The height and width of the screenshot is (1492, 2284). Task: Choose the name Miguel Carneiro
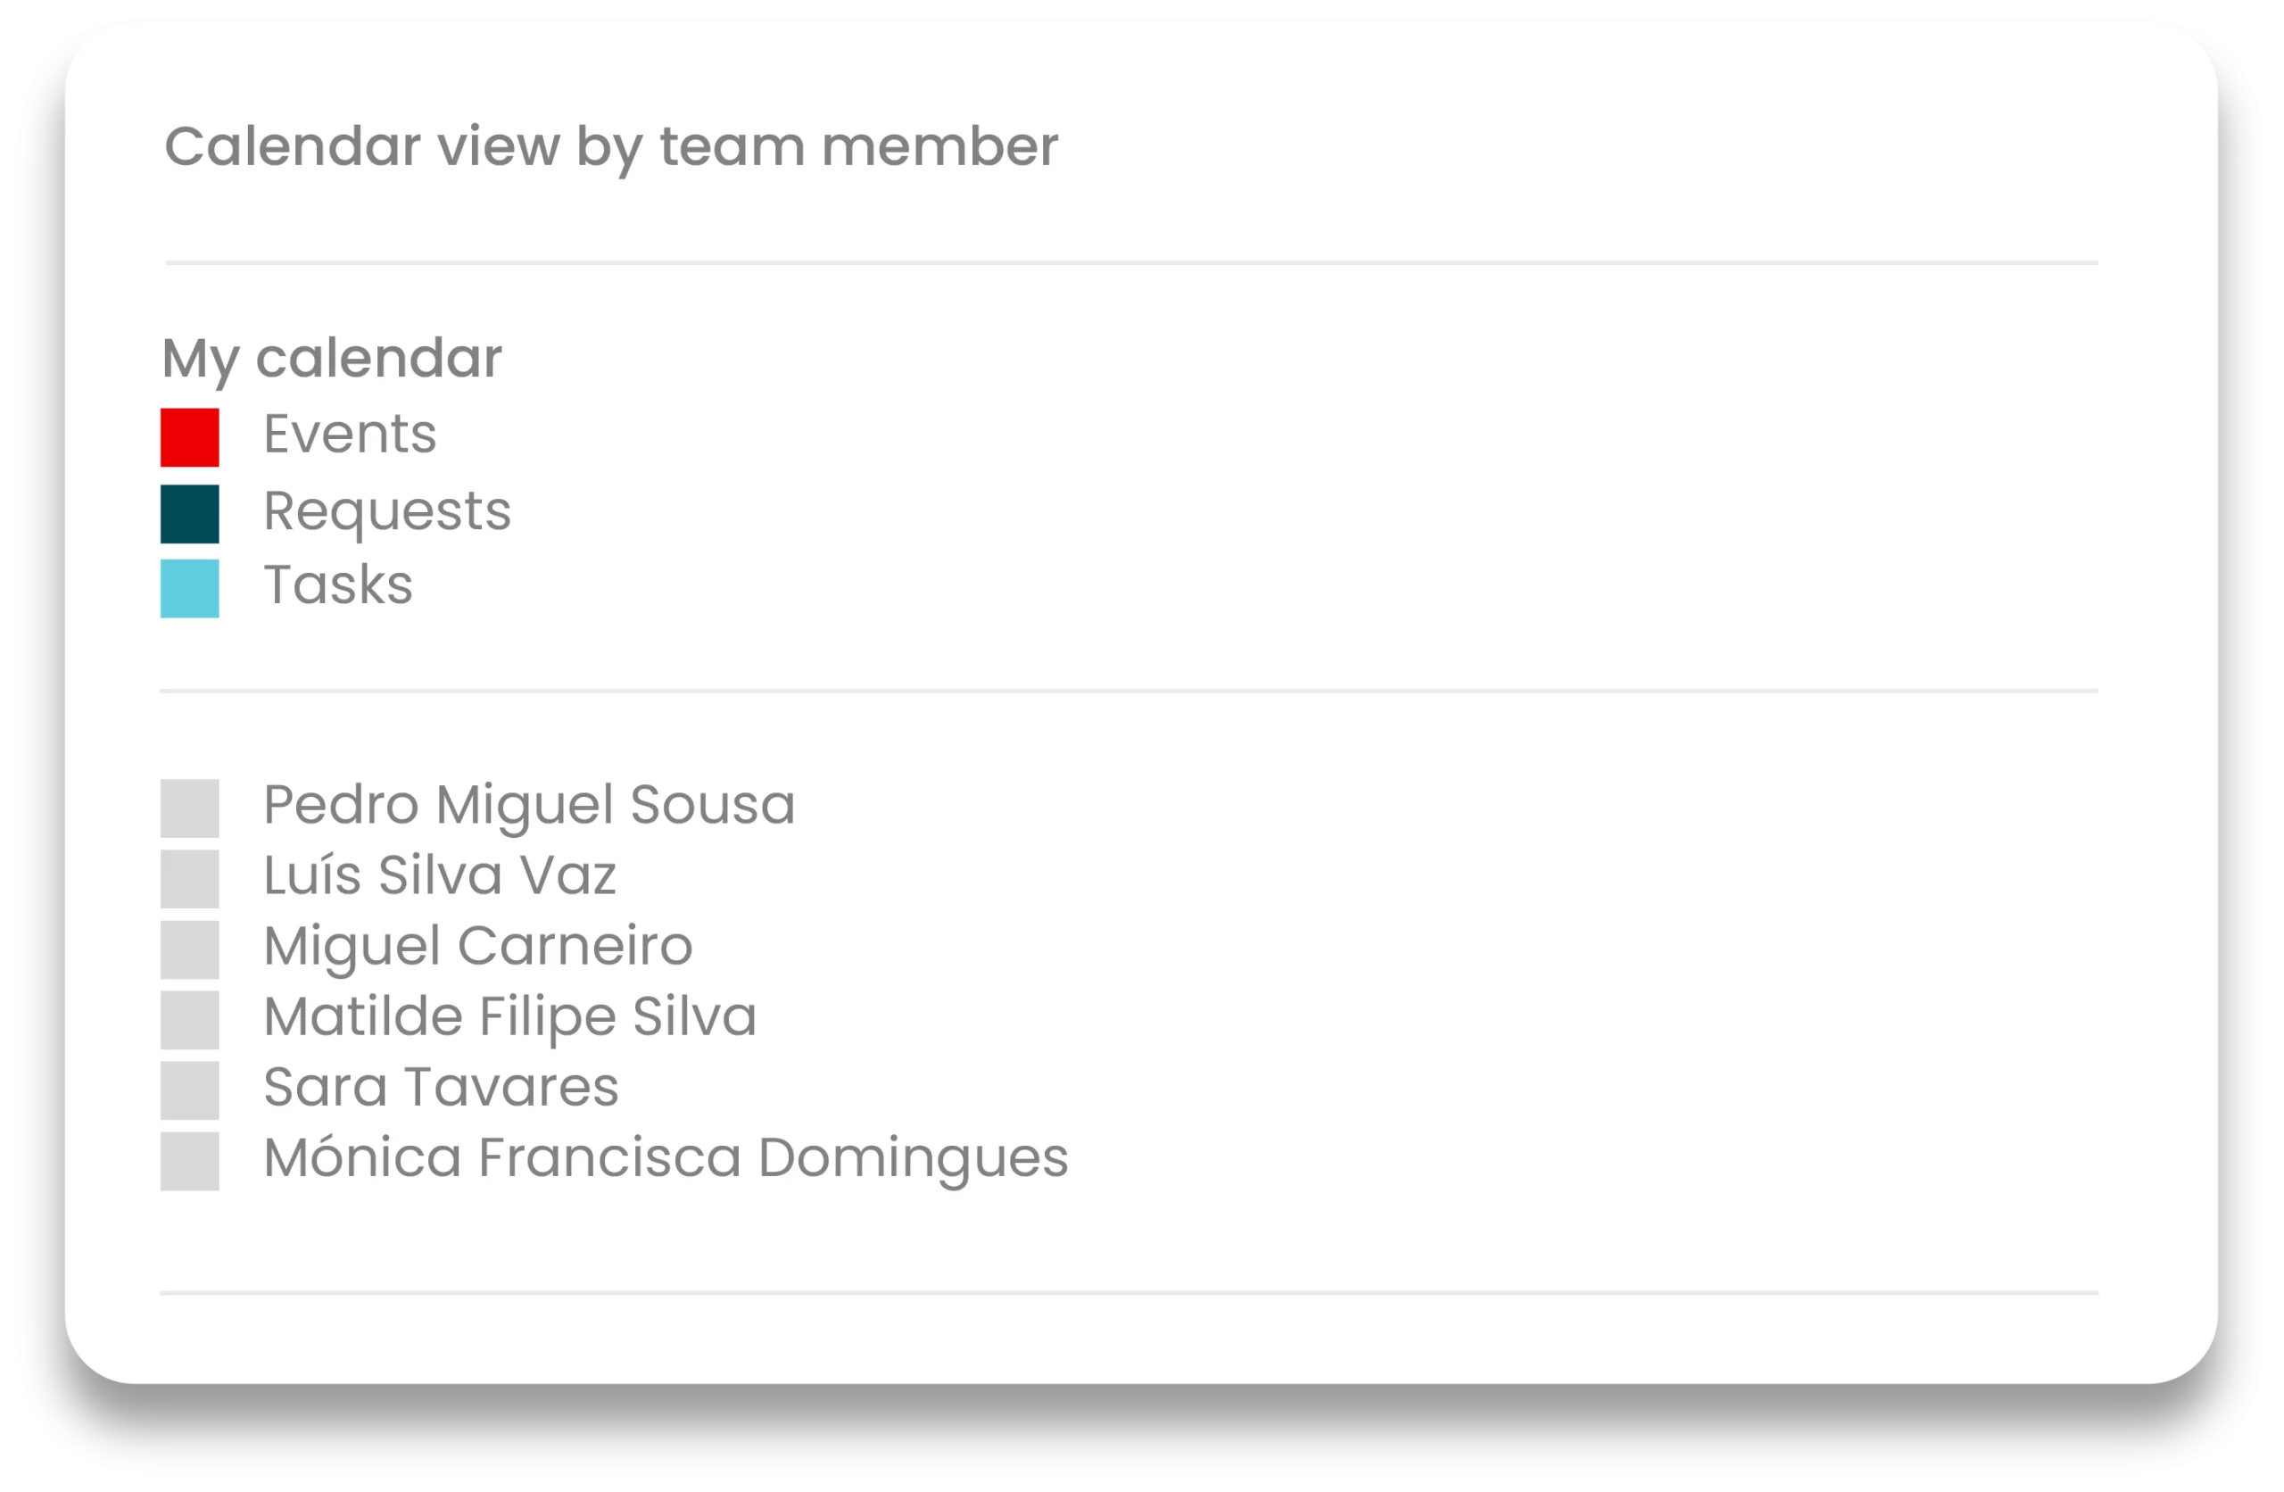[478, 947]
